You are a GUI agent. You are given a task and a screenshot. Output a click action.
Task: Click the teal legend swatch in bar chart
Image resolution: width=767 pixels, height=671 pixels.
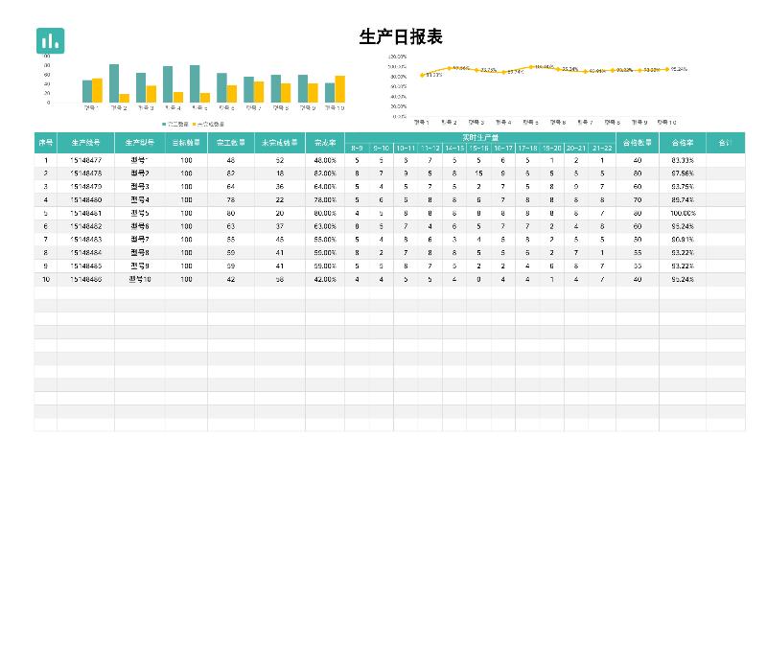point(164,125)
